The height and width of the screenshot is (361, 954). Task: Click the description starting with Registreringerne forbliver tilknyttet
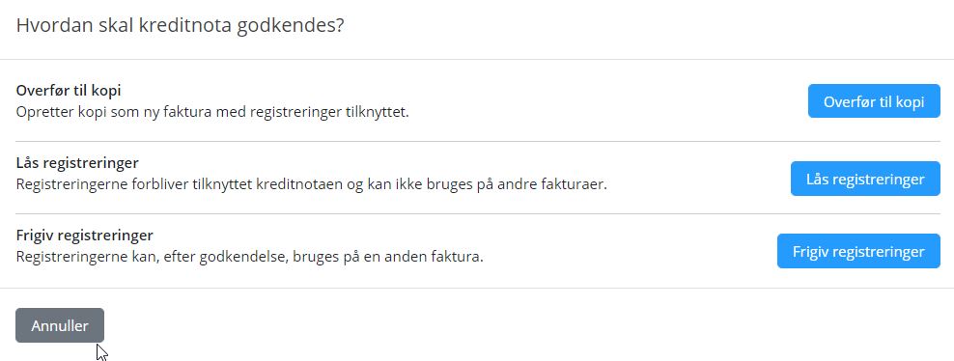coord(312,184)
